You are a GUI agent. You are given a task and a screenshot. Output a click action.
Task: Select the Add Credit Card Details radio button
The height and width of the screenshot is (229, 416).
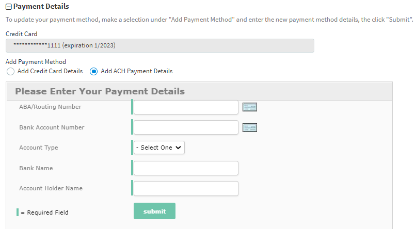click(10, 72)
